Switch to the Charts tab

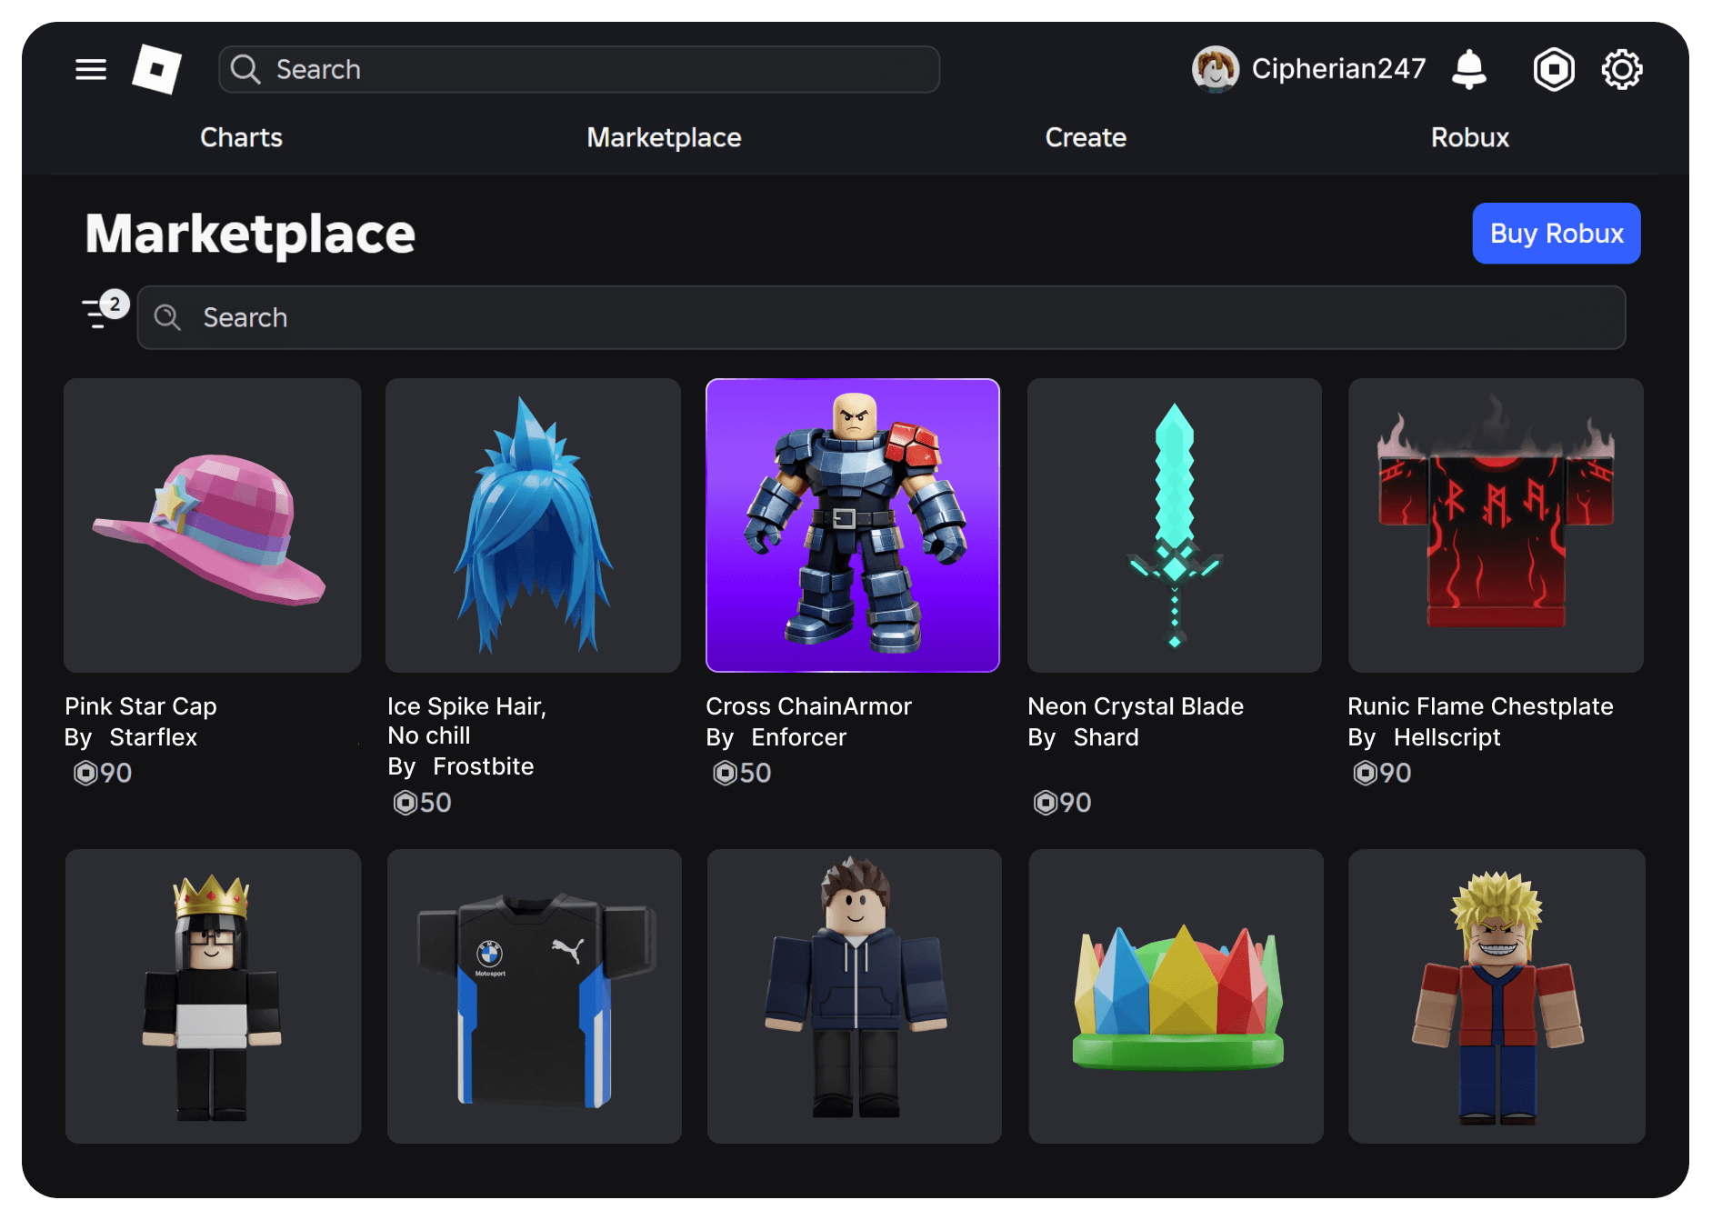[x=241, y=137]
